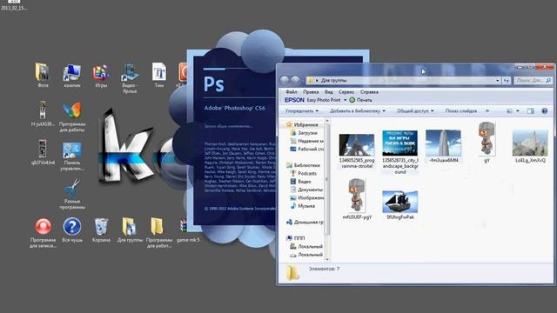
Task: Select the Для группы folder on desktop
Action: (130, 230)
